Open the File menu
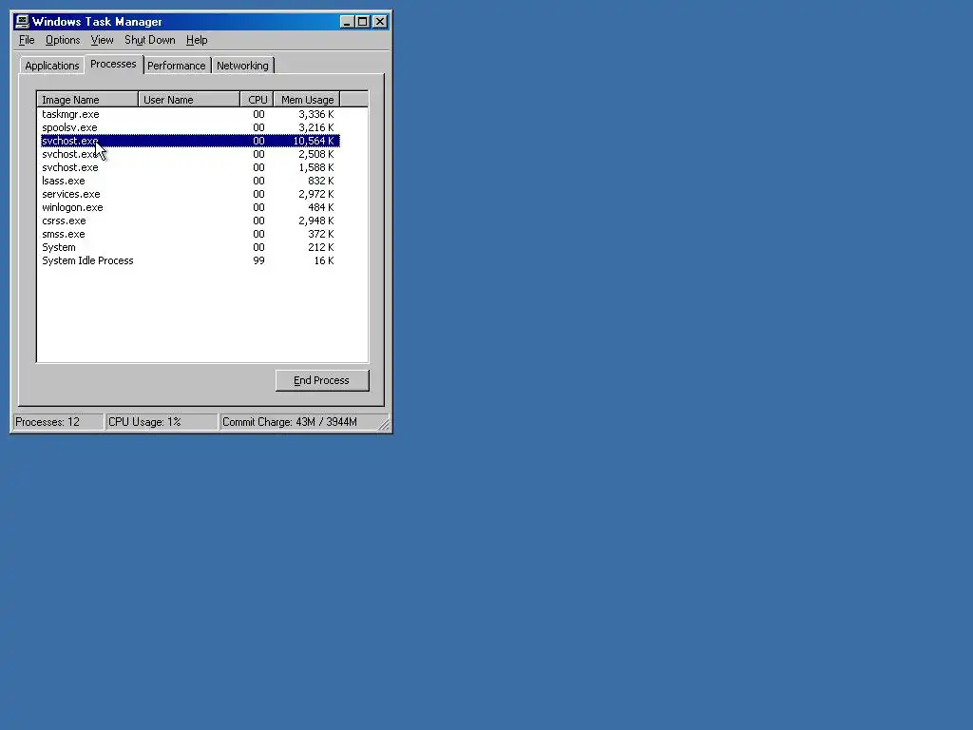The image size is (973, 730). (27, 40)
